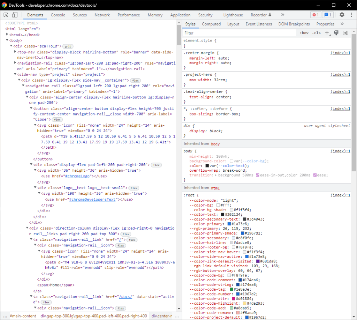Open the /docs/ href link
This screenshot has width=357, height=320.
(126, 297)
